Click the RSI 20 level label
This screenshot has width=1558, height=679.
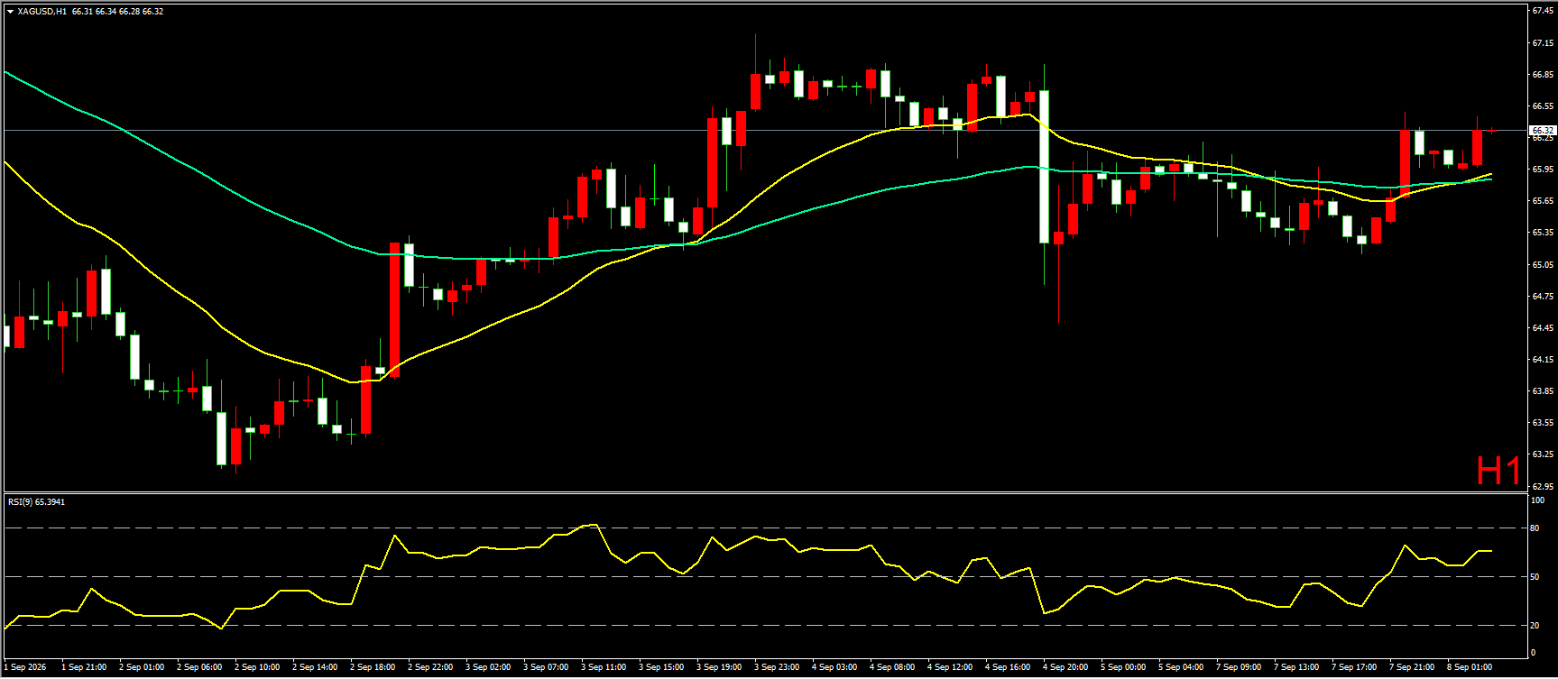click(x=1536, y=625)
